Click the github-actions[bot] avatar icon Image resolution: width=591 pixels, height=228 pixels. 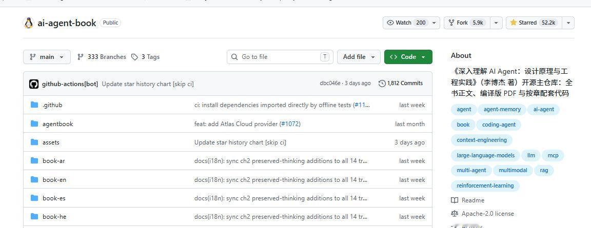[x=34, y=84]
